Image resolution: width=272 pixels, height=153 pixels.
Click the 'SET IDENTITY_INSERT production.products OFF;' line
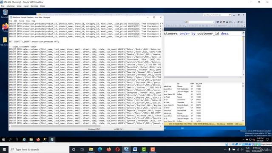(34, 42)
